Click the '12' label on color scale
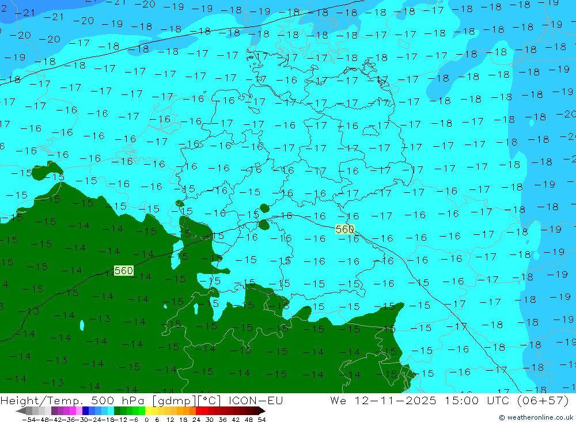 tap(170, 420)
